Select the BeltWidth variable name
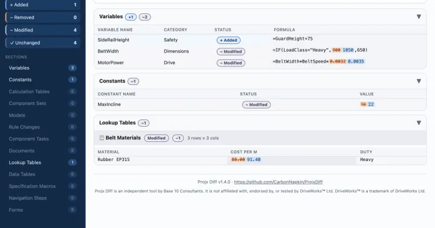The image size is (435, 228). coord(108,51)
